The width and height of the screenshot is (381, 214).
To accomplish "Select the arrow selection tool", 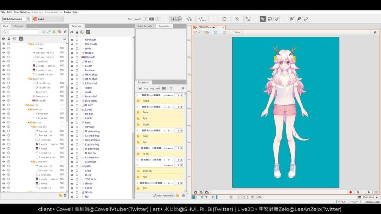I will (262, 19).
